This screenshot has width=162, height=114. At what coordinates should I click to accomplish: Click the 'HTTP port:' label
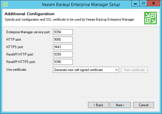(14, 40)
